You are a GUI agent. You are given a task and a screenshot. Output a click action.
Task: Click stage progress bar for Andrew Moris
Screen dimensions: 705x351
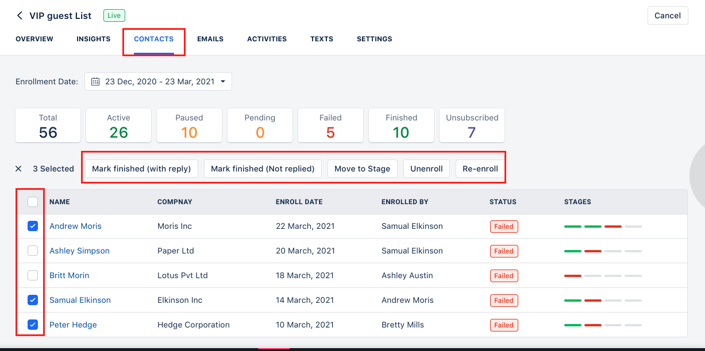603,227
